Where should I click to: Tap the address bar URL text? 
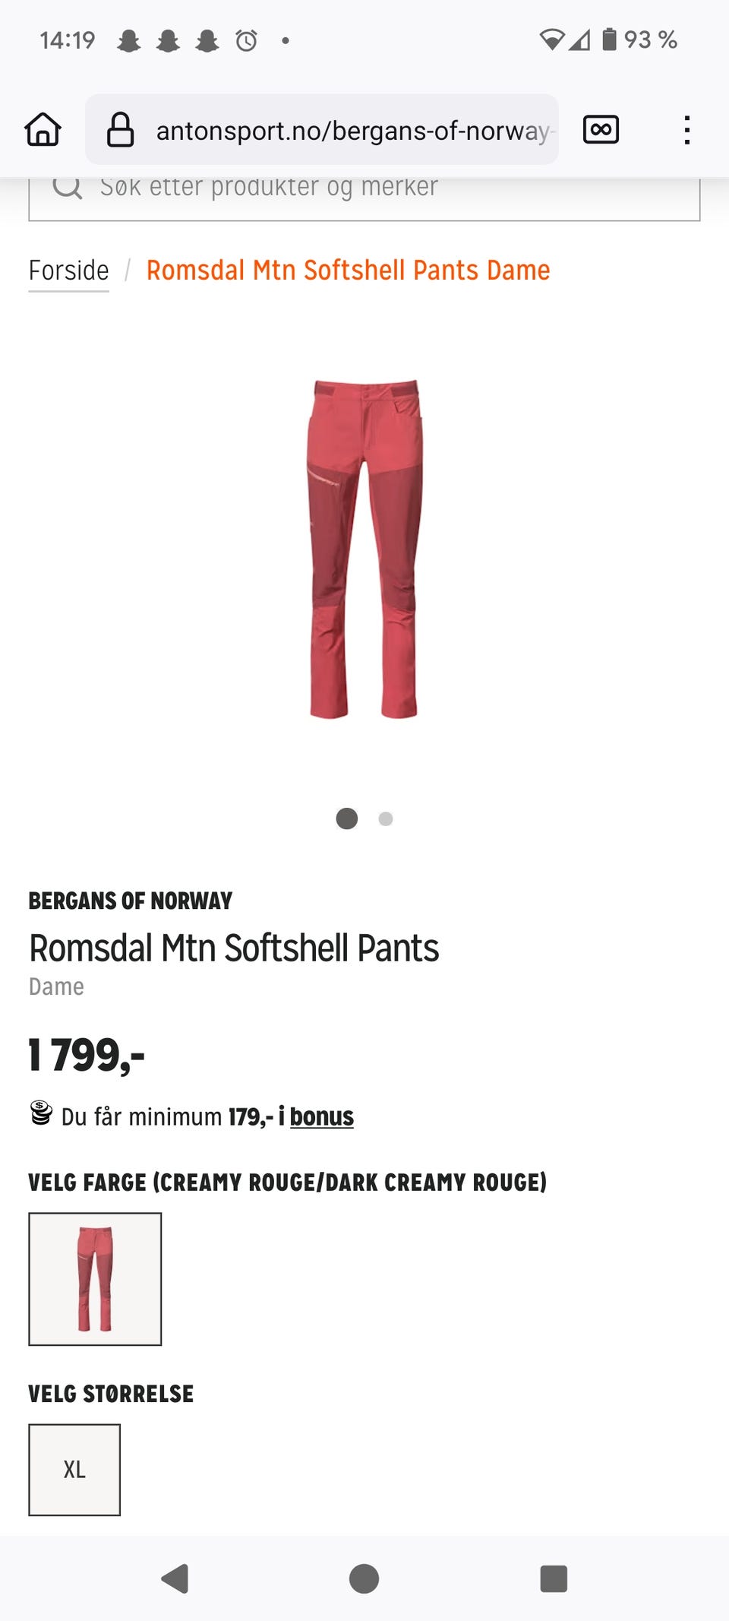(353, 131)
